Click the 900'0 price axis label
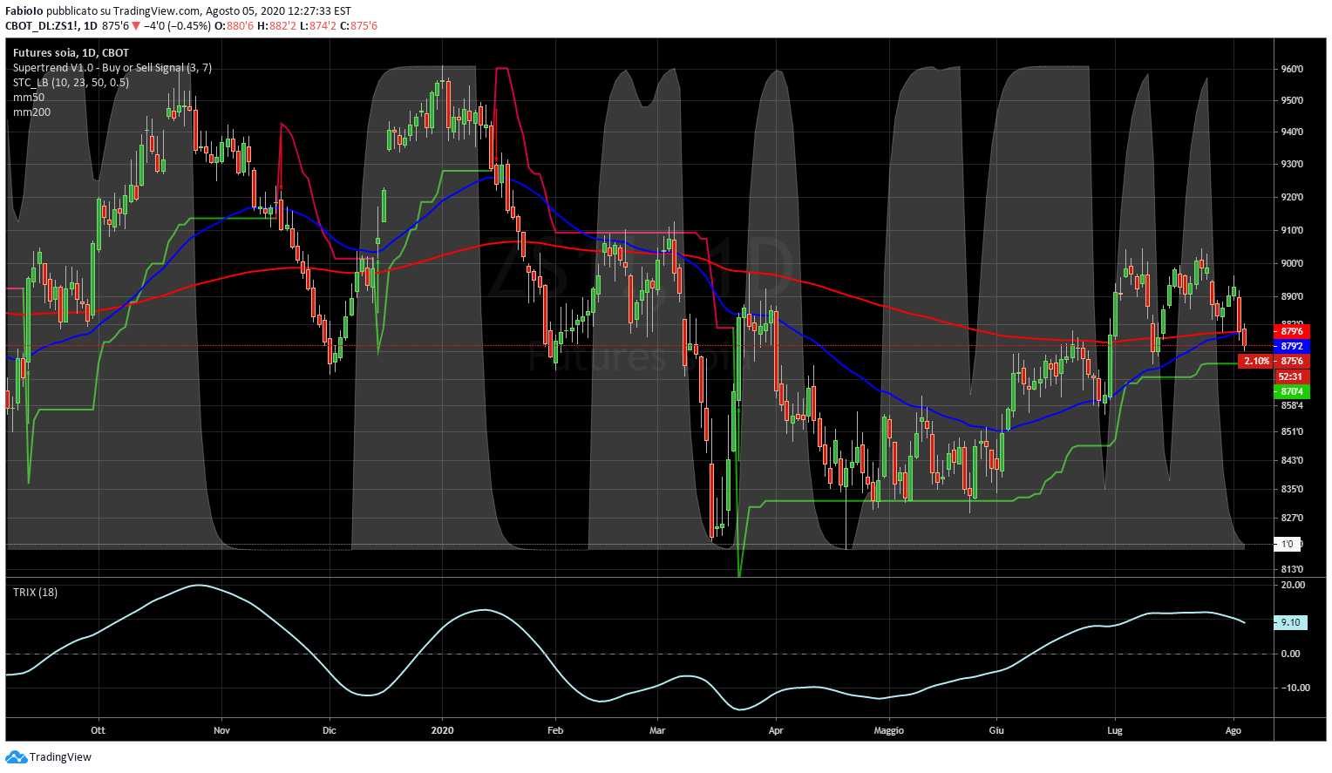Image resolution: width=1332 pixels, height=773 pixels. (x=1292, y=264)
